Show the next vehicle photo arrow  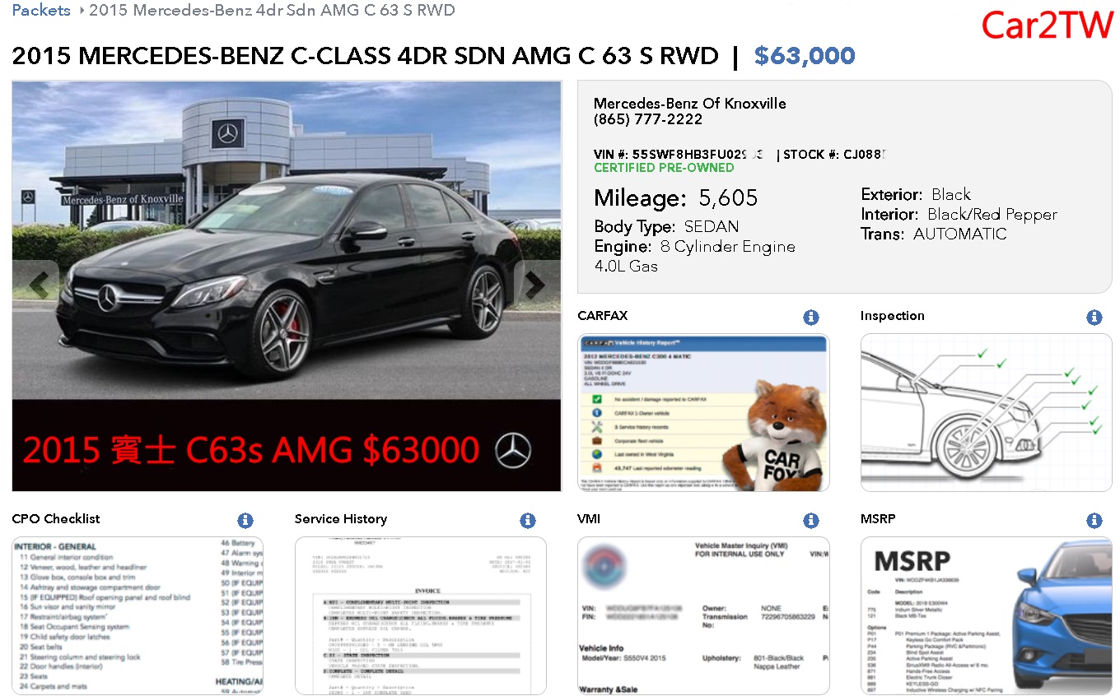point(537,285)
